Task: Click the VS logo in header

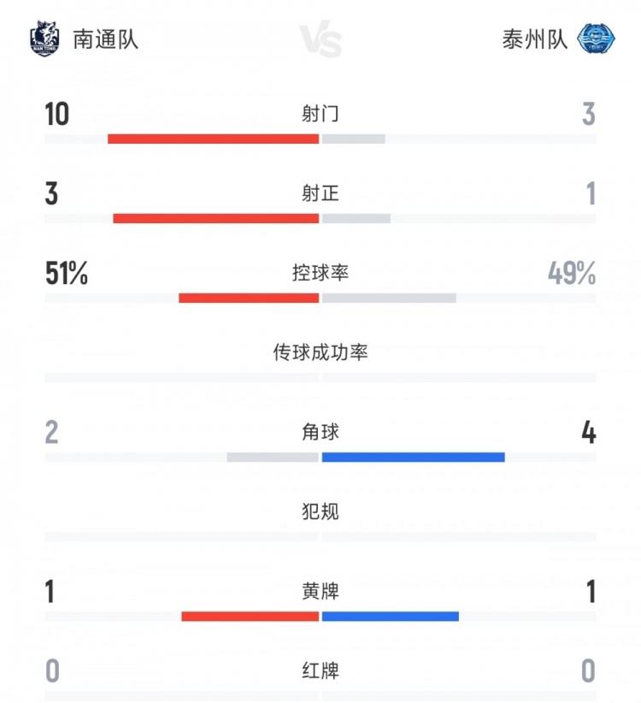Action: click(320, 40)
